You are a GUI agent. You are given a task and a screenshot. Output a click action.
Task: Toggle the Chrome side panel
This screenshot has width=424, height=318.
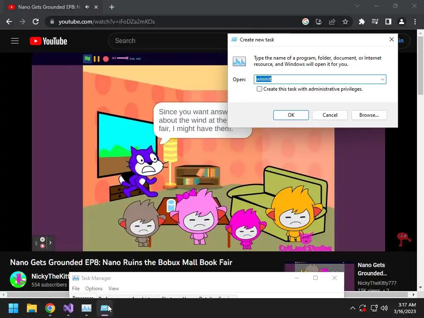(x=388, y=22)
